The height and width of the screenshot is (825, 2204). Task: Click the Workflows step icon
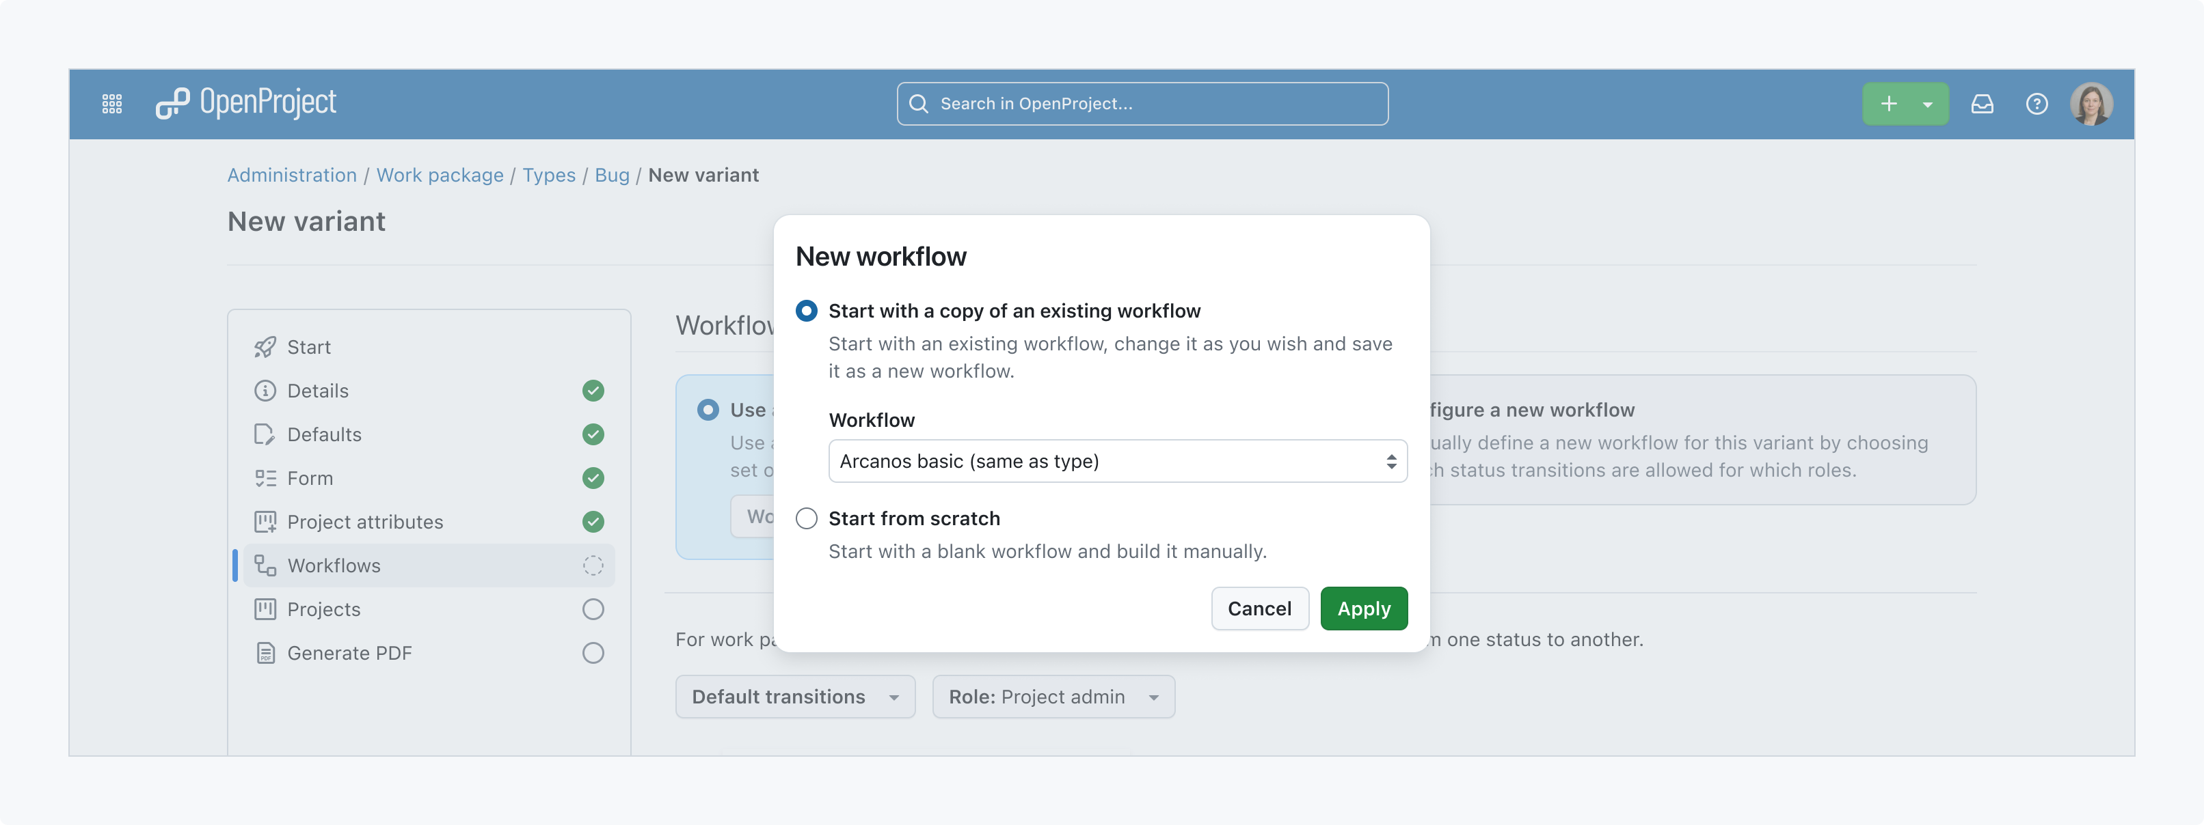pyautogui.click(x=265, y=565)
